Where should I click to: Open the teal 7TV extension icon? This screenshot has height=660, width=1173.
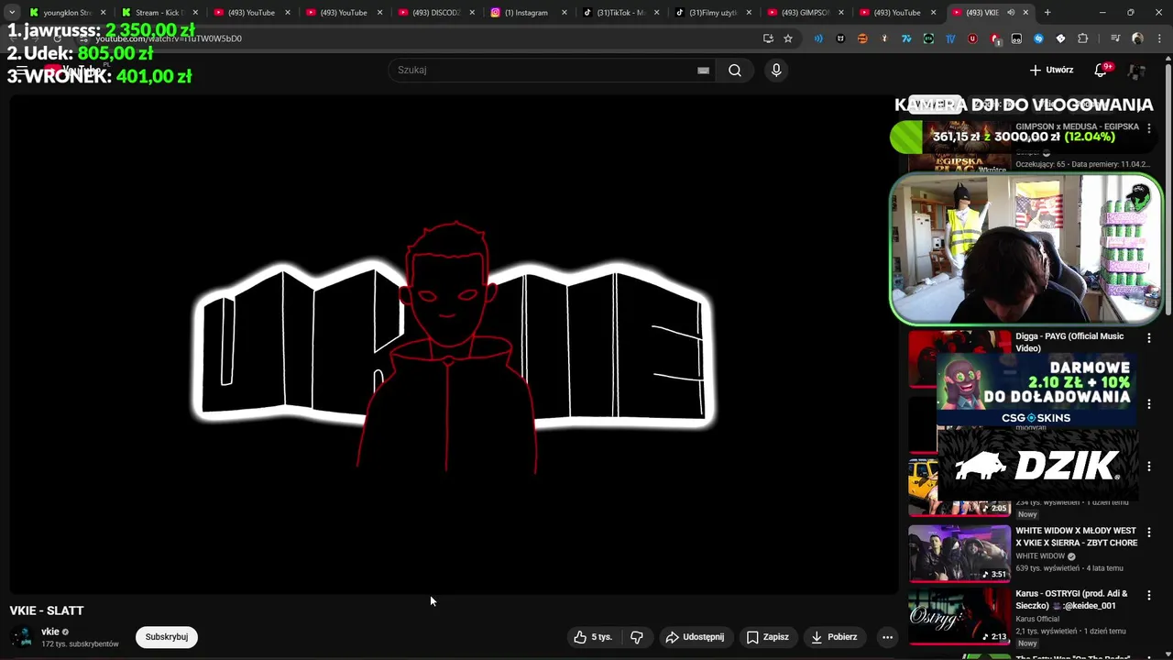click(906, 38)
